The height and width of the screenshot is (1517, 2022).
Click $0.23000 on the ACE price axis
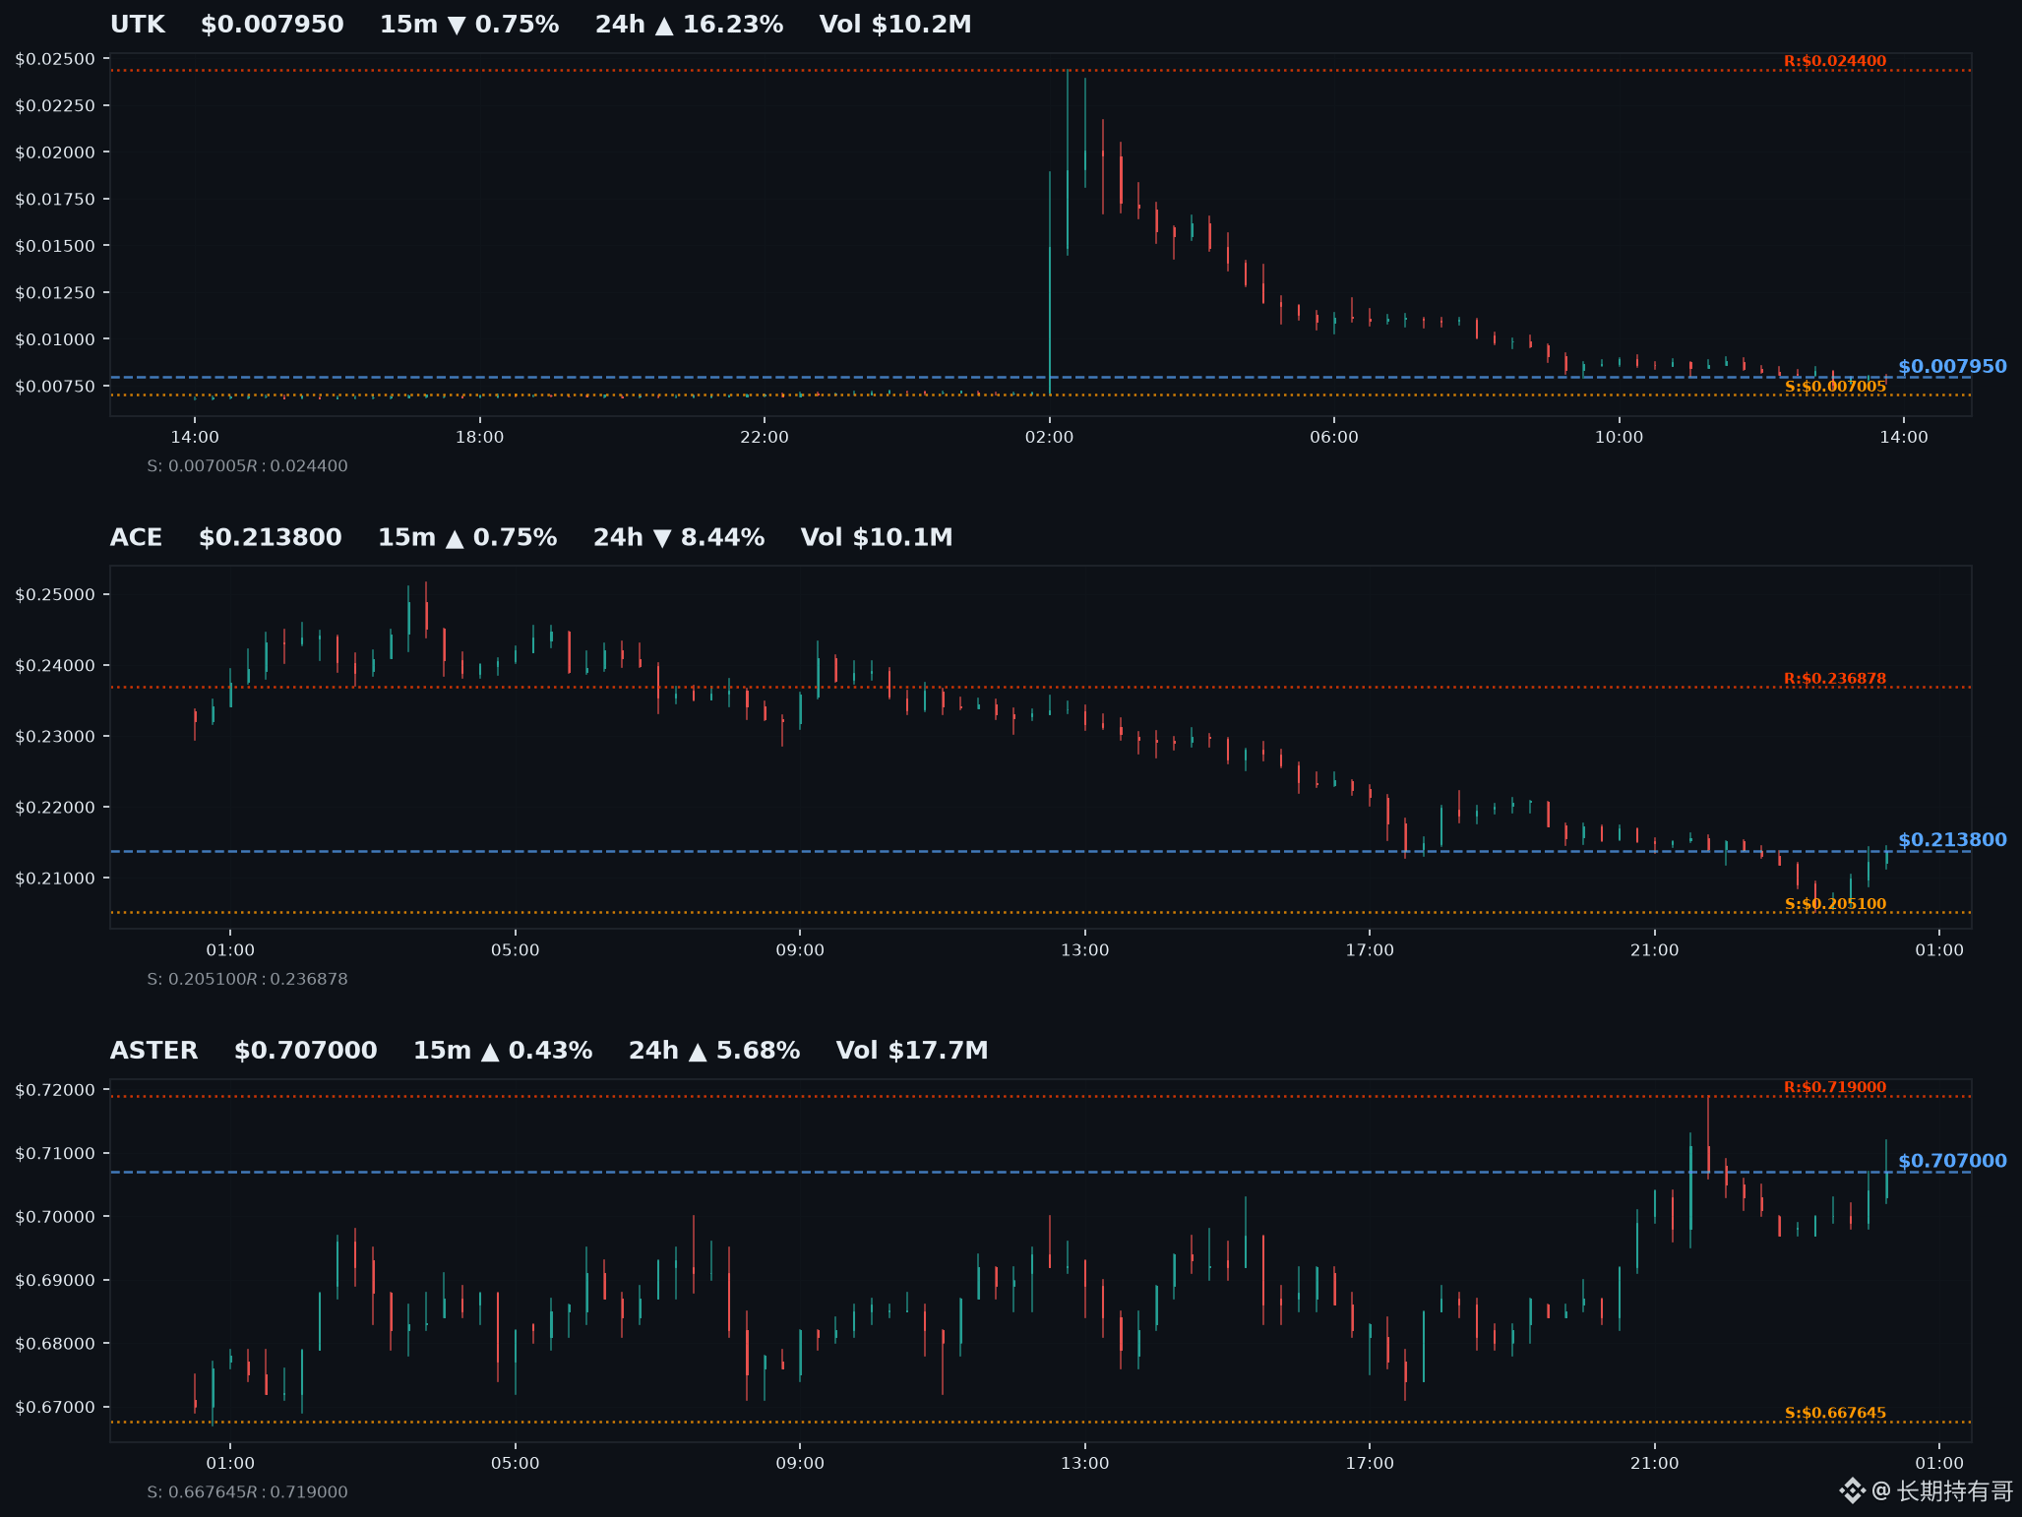point(55,737)
